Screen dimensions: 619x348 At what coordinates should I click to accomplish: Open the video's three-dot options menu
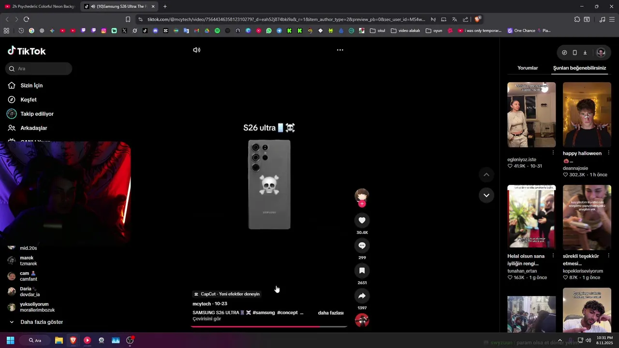pyautogui.click(x=340, y=50)
